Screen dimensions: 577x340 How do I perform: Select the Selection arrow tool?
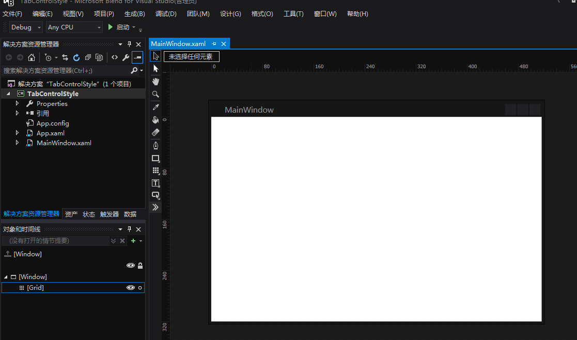click(155, 56)
